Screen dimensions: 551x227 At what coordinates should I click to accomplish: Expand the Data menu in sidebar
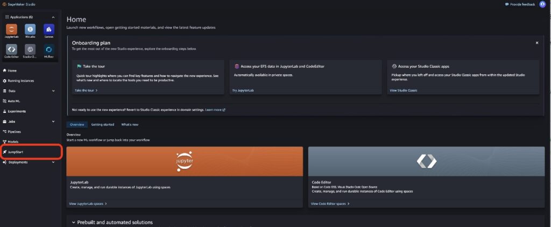pyautogui.click(x=53, y=91)
